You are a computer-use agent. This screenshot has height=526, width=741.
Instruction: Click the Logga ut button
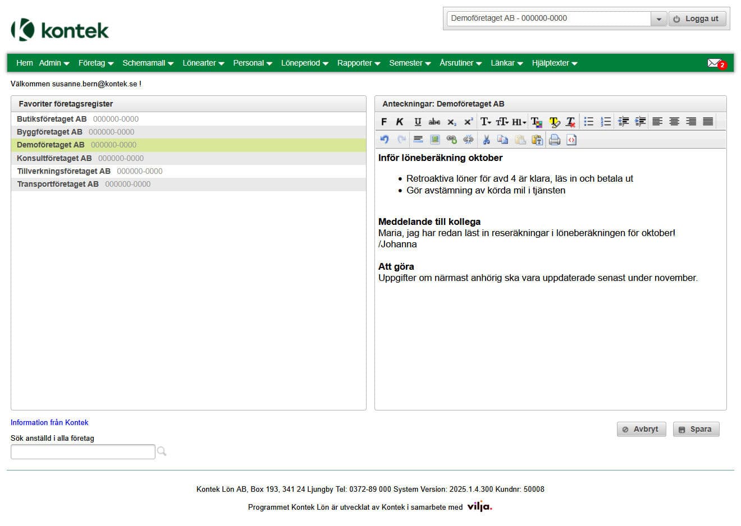point(697,19)
